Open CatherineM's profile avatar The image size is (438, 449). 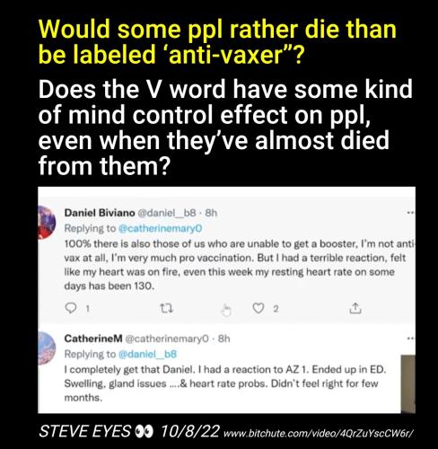[x=47, y=348]
